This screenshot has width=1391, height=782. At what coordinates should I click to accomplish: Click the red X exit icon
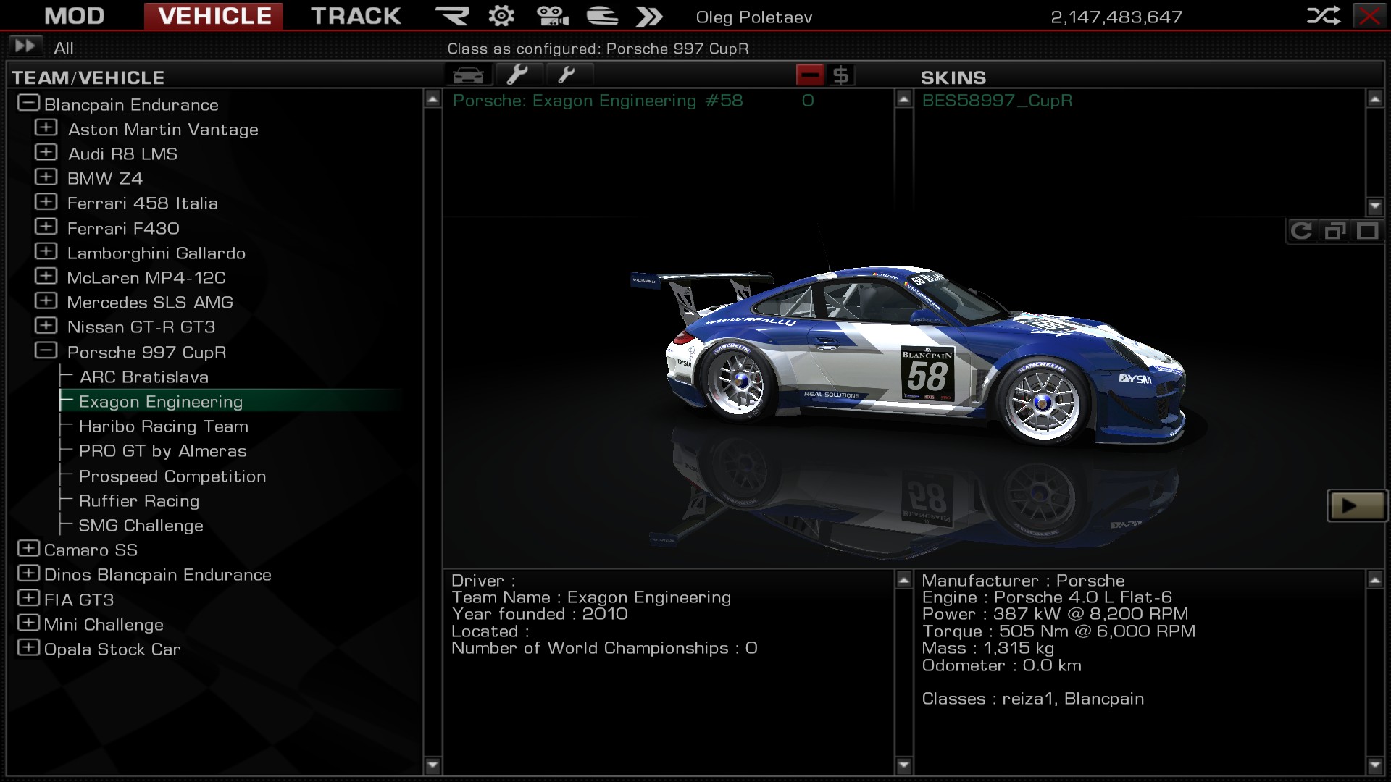click(x=1370, y=16)
